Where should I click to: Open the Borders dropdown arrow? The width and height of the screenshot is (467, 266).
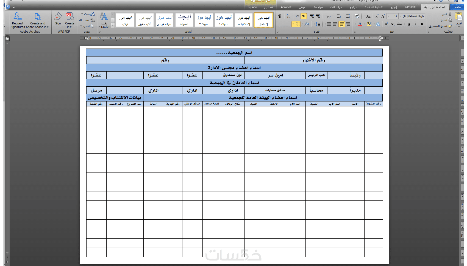coord(293,24)
